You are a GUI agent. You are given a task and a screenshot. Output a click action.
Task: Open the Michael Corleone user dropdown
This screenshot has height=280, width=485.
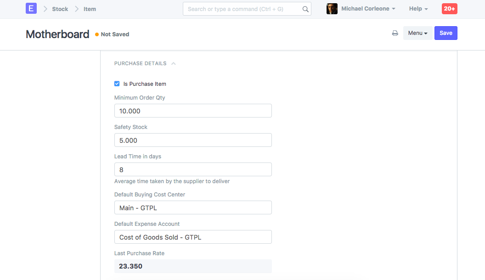(368, 9)
